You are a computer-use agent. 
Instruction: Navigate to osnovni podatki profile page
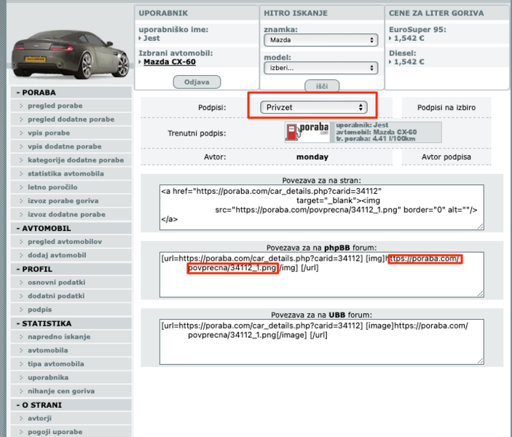(56, 283)
